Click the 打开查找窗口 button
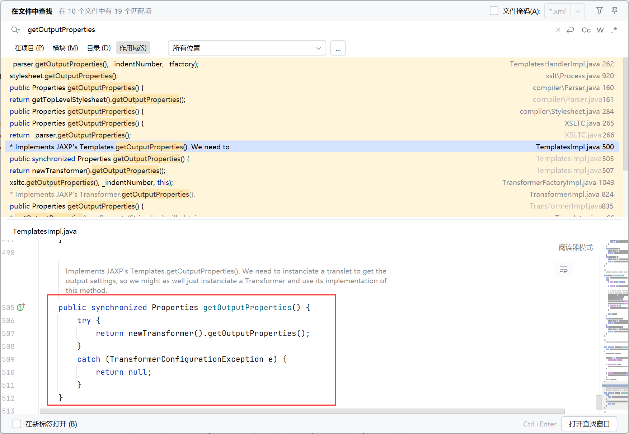The width and height of the screenshot is (629, 434). [x=589, y=424]
